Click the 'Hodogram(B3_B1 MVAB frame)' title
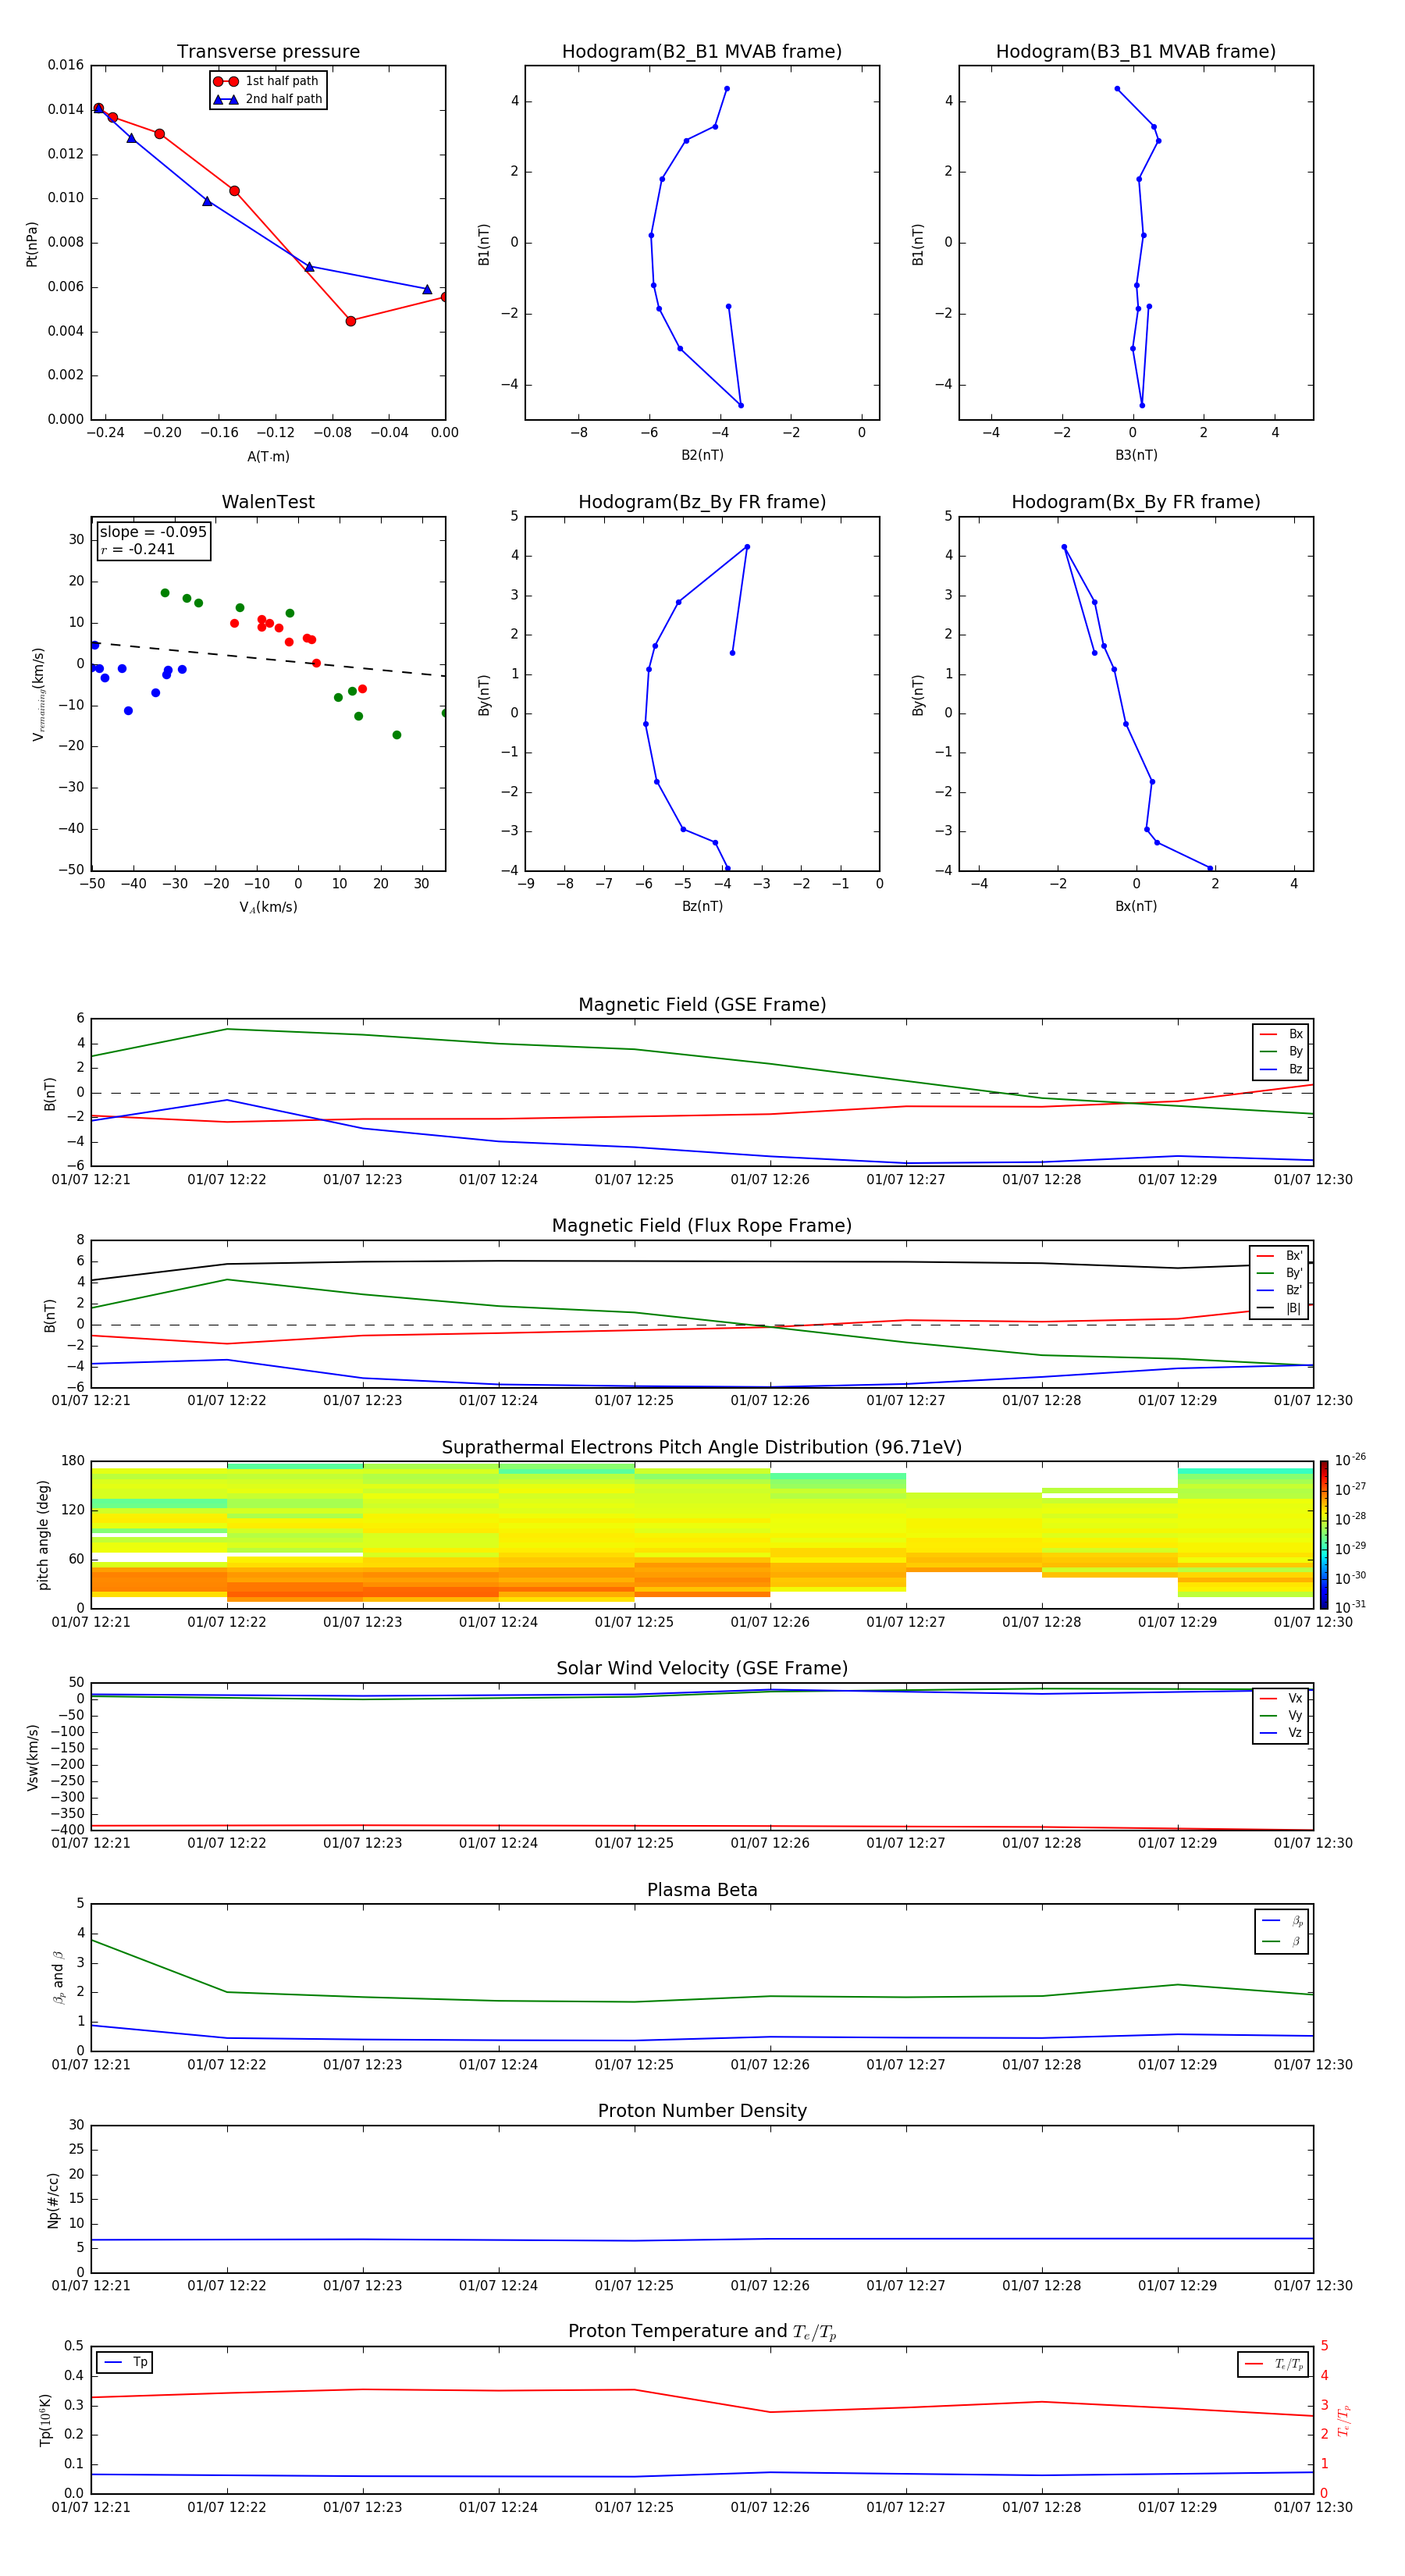This screenshot has height=2576, width=1405. pyautogui.click(x=1136, y=51)
